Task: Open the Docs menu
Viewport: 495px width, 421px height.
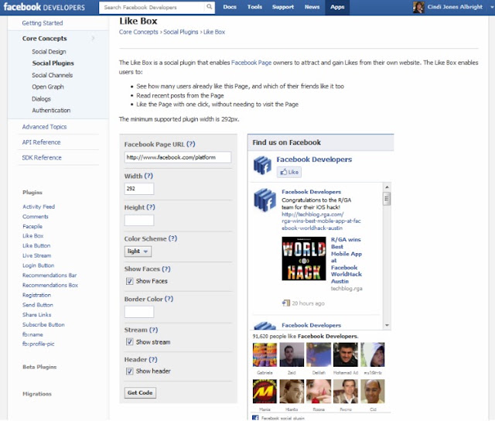Action: [230, 7]
